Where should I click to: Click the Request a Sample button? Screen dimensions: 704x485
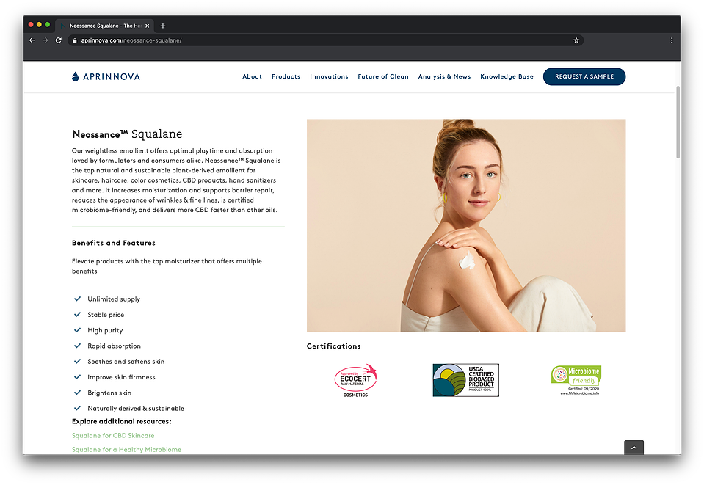pos(584,77)
